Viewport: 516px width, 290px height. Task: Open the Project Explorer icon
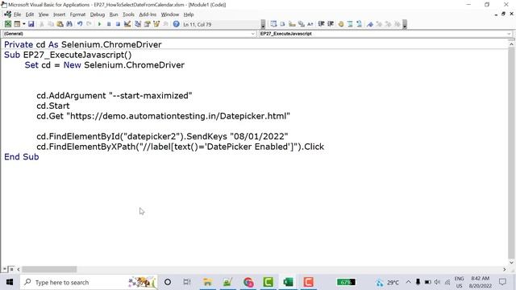[x=138, y=24]
